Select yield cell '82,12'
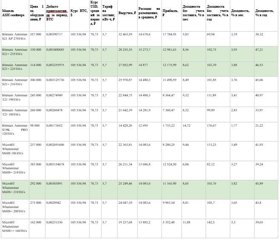The image size is (280, 240). [218, 171]
